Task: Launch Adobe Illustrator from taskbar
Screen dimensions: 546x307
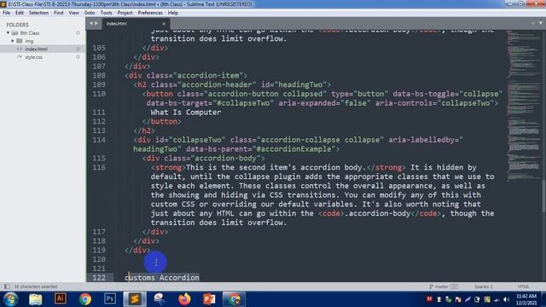Action: coord(61,298)
